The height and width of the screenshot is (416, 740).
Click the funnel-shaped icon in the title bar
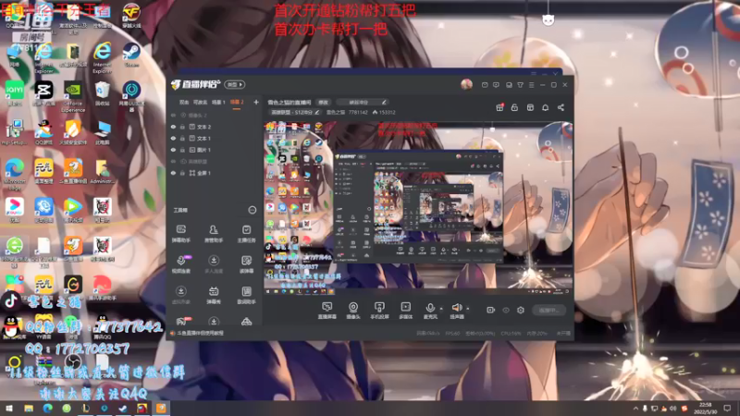tap(520, 85)
